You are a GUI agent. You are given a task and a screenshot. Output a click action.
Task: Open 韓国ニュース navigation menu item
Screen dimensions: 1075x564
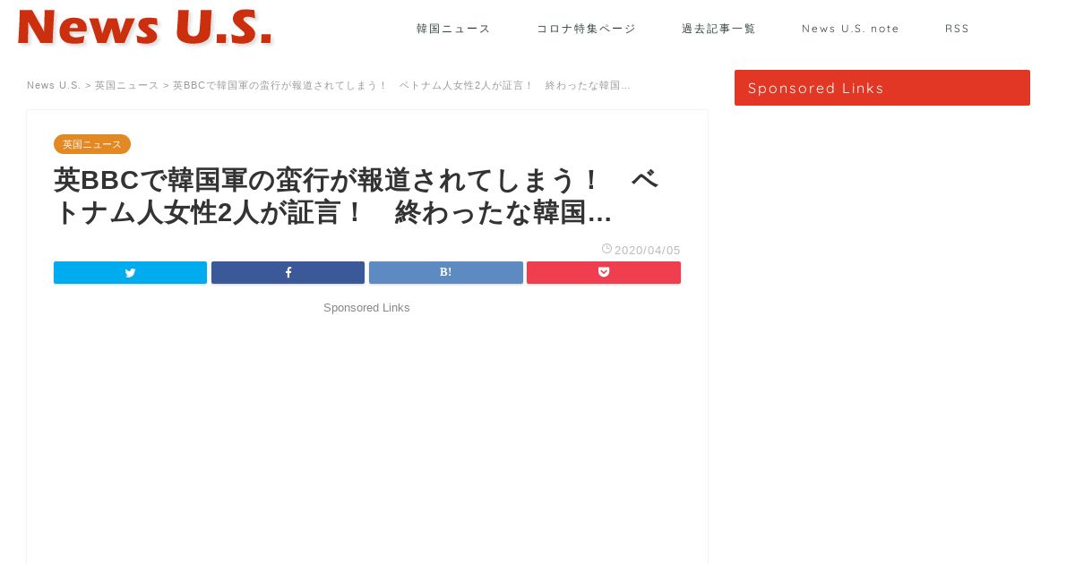[453, 29]
